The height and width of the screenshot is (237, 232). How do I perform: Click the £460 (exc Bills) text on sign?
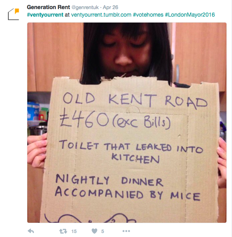[x=115, y=120]
